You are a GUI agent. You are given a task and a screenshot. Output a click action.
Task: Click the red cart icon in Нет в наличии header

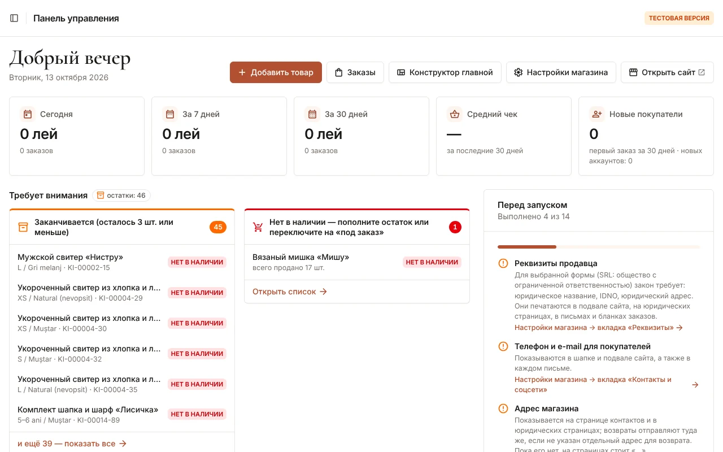point(258,227)
